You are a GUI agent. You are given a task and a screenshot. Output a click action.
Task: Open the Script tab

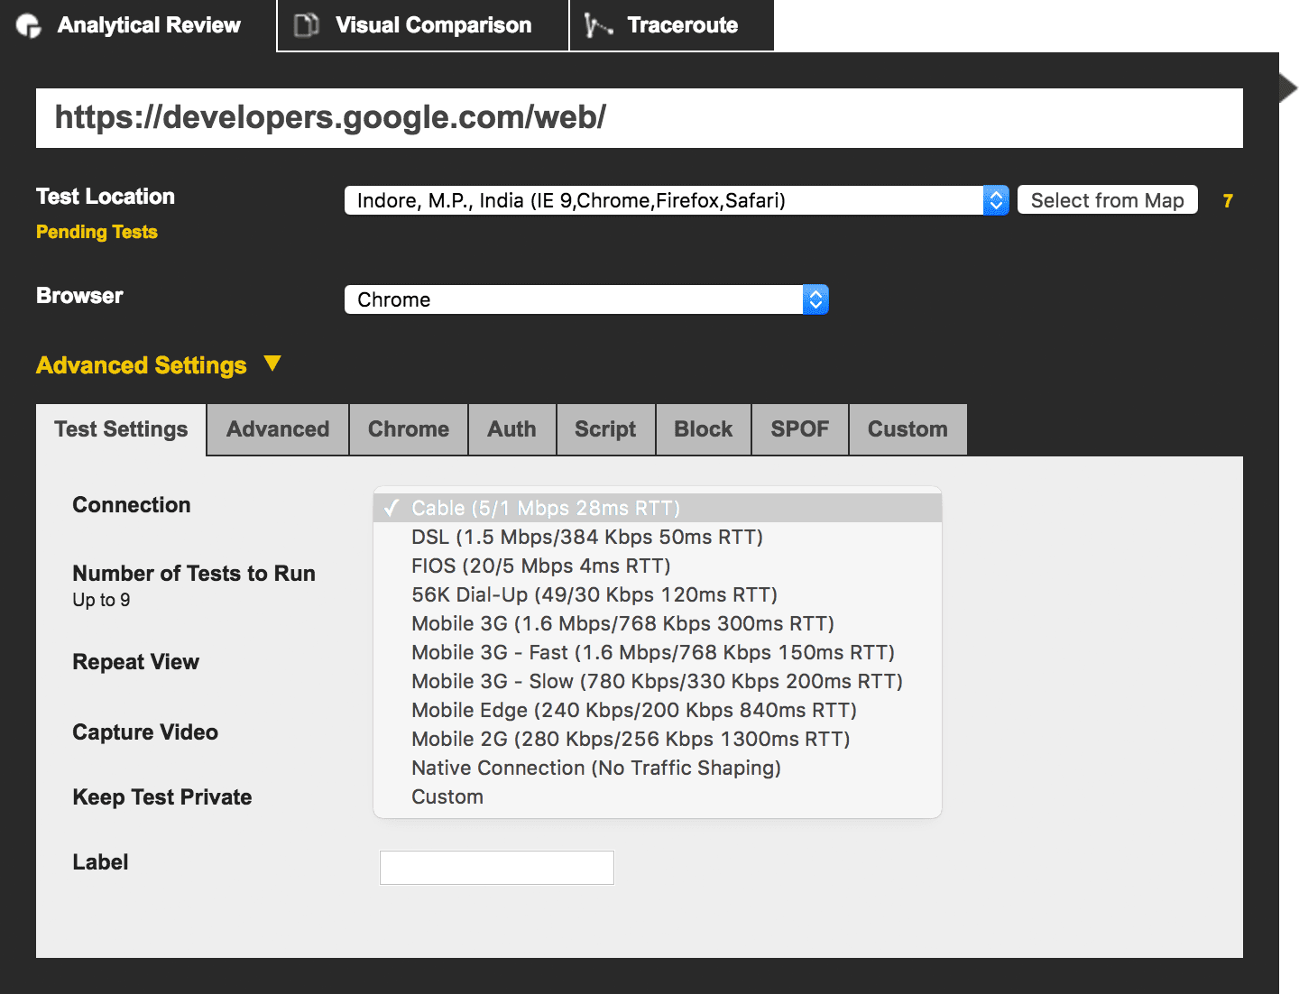[x=605, y=428]
